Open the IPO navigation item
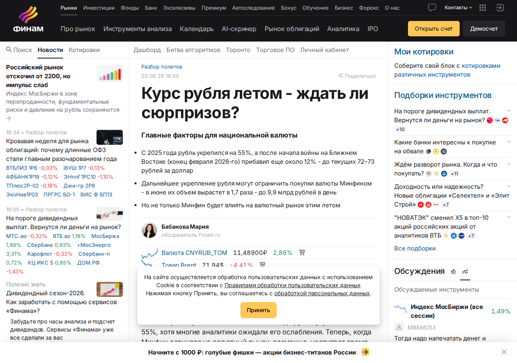The width and height of the screenshot is (517, 363). (x=373, y=29)
